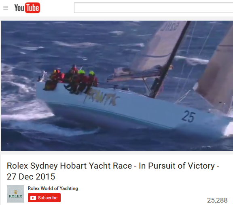Screen dimensions: 233x205
Task: Click the ROLEX text in channel avatar
Action: coord(15,197)
